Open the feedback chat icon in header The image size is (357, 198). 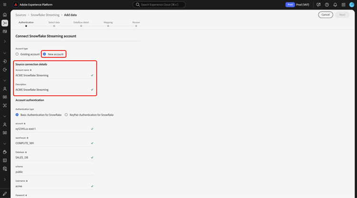click(318, 5)
